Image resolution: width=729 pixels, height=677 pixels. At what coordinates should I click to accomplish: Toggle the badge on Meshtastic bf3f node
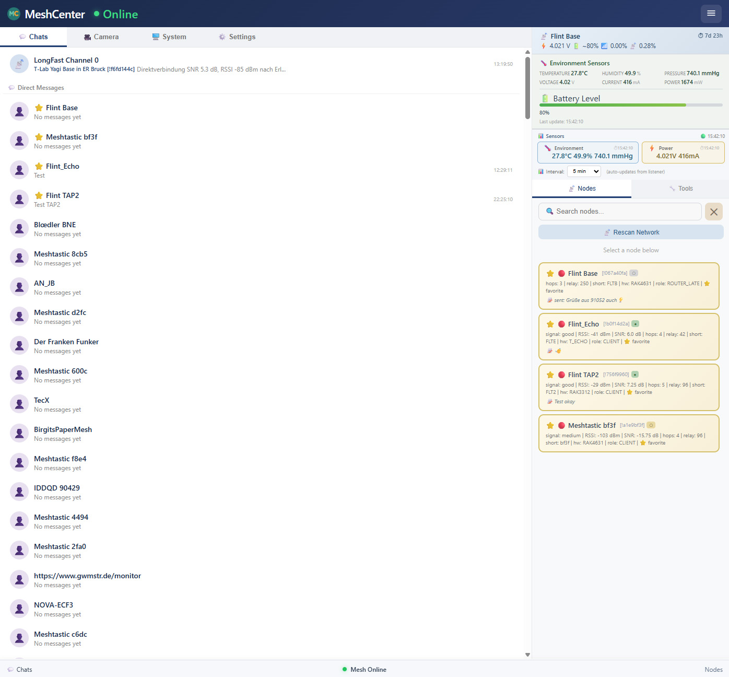(x=651, y=425)
